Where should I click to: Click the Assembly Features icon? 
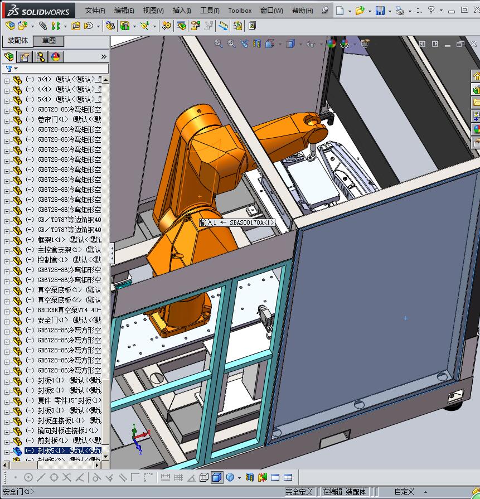(x=125, y=26)
